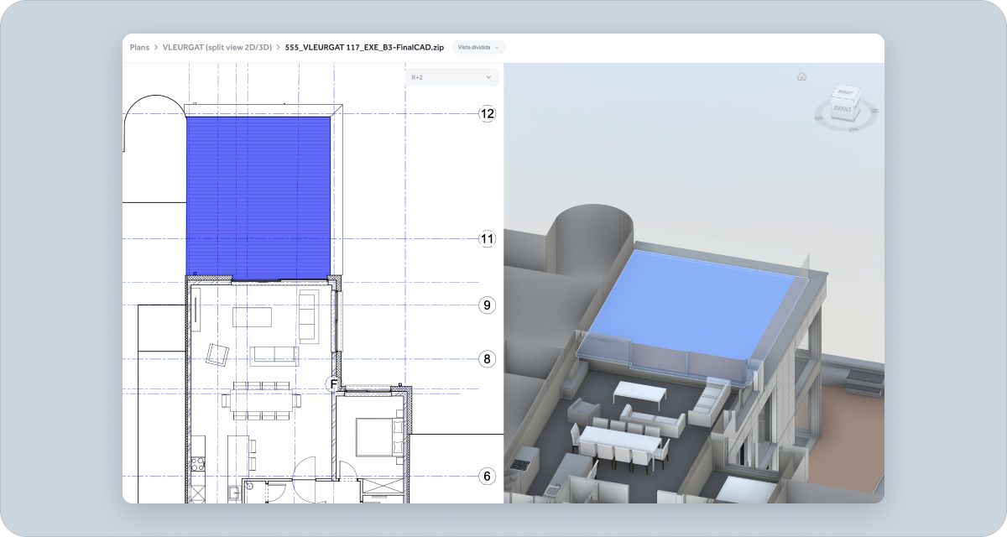
Task: Open VLEURGAT (split view 2D/3D) breadcrumb item
Action: 217,48
